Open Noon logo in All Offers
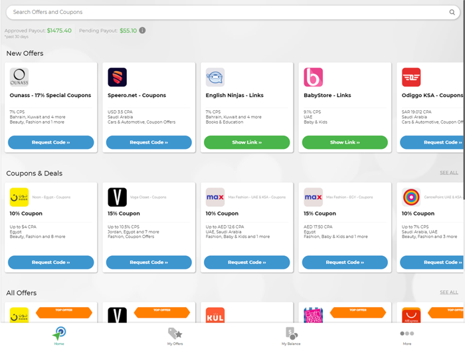Viewport: 465px width, 349px height. 19,315
